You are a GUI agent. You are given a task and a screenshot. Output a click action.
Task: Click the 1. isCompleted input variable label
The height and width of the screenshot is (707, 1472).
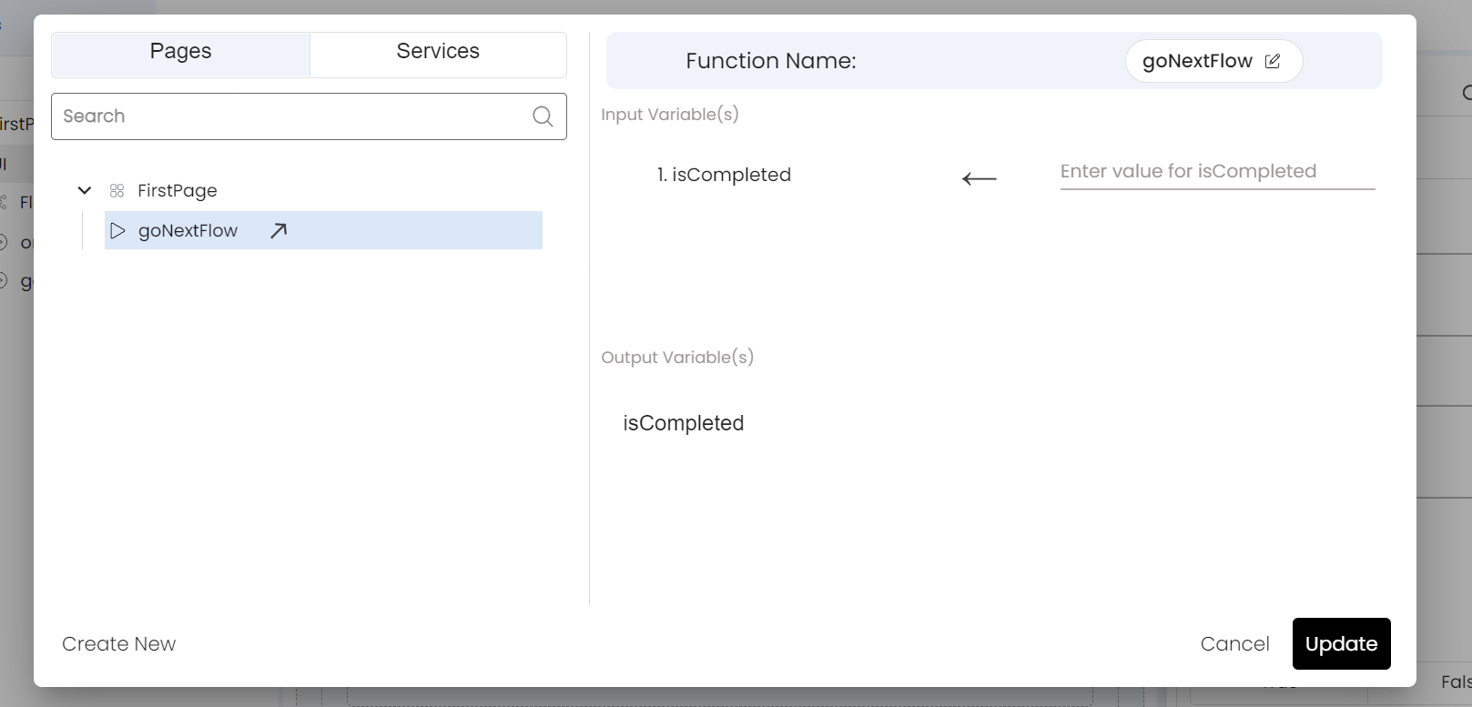(724, 175)
